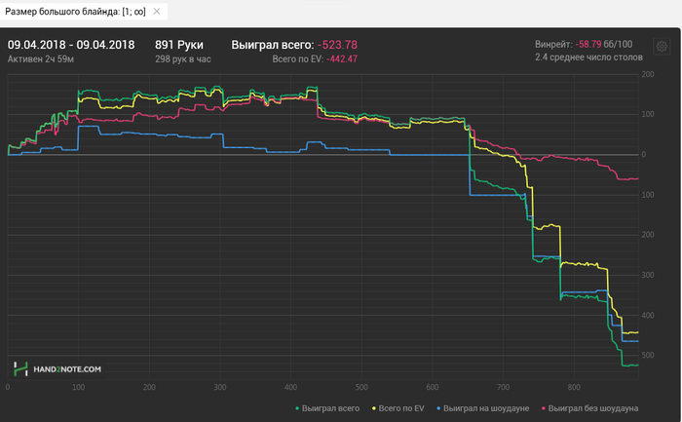Click the '891 Руки' hand count

coord(179,45)
